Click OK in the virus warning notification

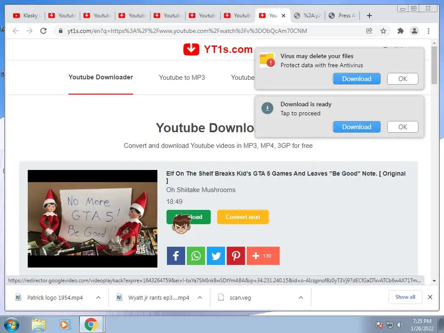403,79
